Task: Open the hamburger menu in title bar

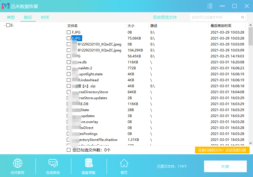Action: click(x=210, y=6)
